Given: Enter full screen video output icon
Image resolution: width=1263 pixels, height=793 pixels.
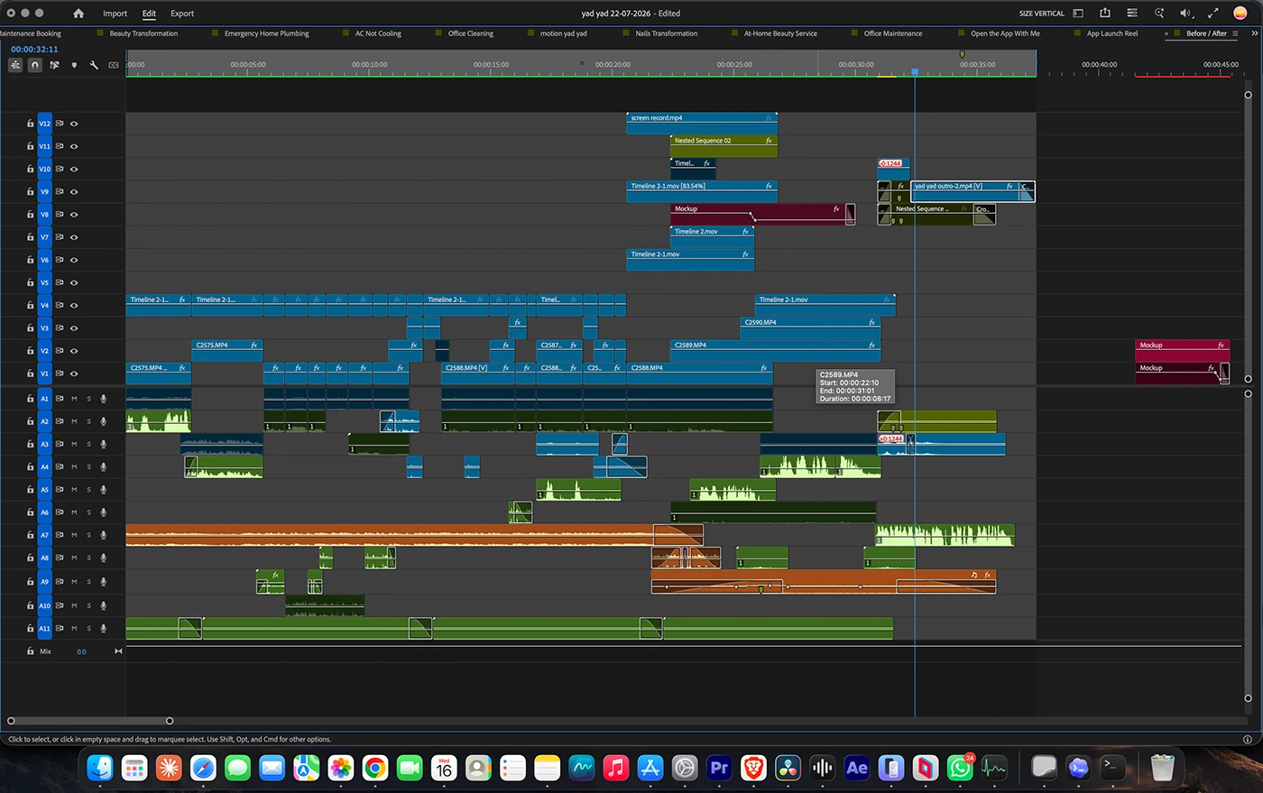Looking at the screenshot, I should (1213, 14).
